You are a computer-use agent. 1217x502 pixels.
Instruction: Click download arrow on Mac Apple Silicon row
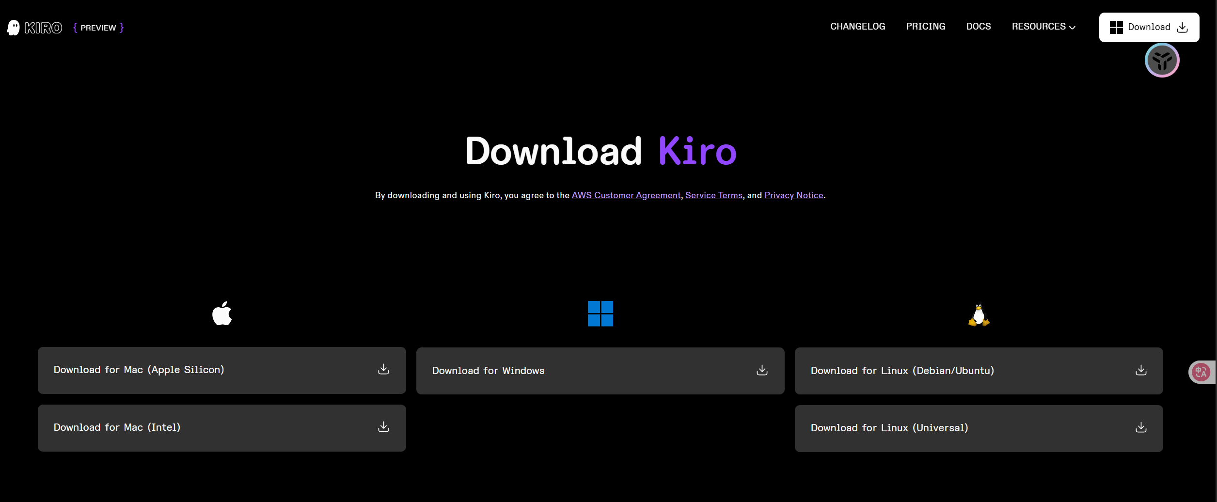[383, 369]
